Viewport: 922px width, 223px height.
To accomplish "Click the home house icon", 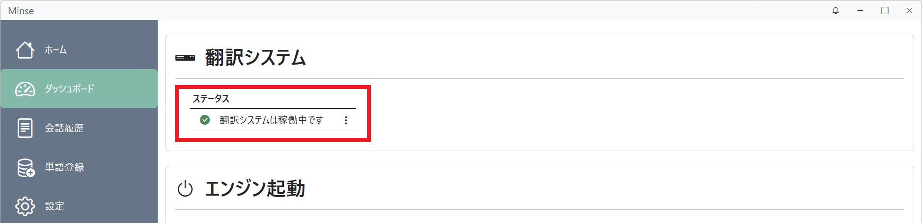I will (x=25, y=49).
